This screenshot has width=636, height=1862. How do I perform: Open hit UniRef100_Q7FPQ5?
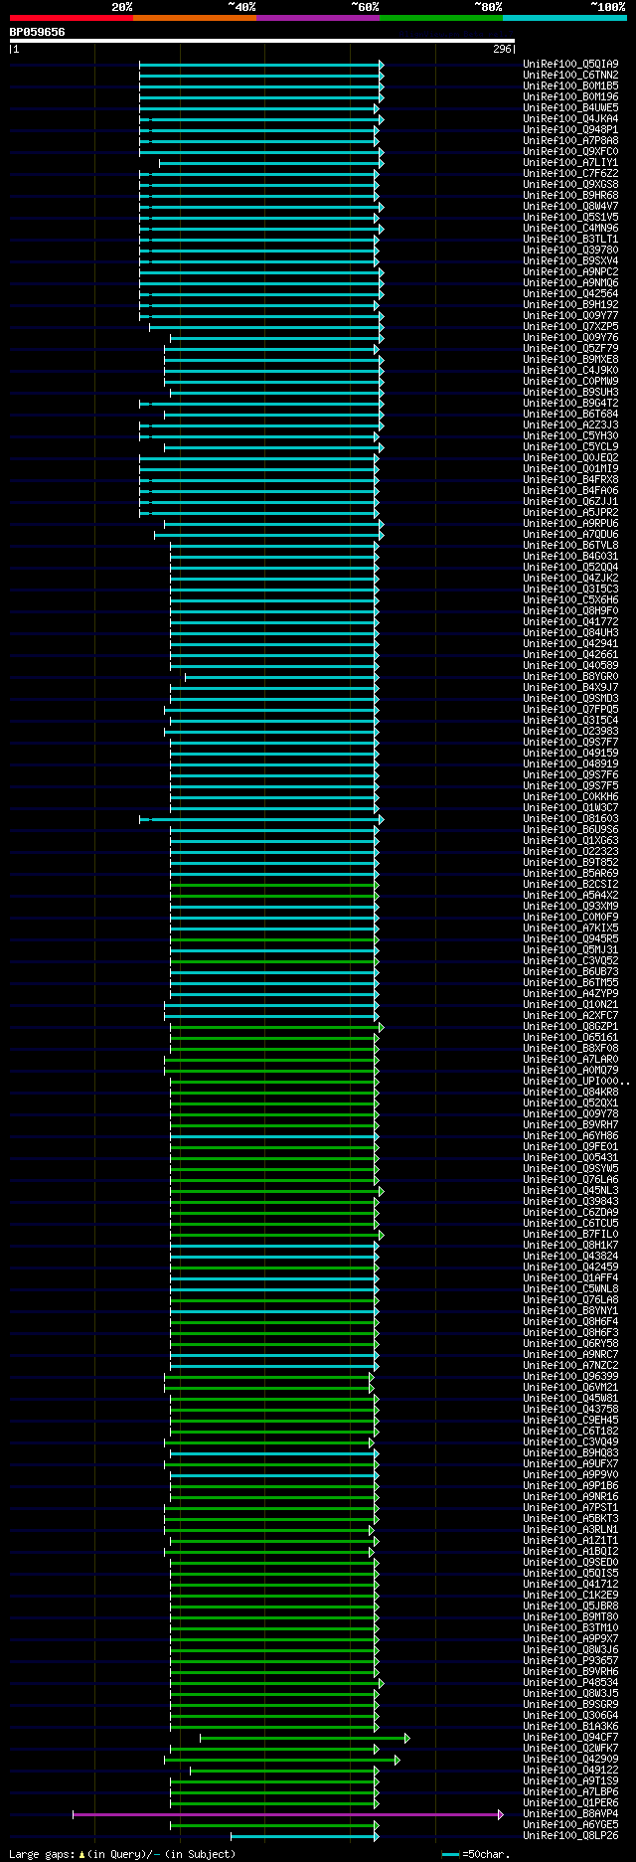click(570, 710)
